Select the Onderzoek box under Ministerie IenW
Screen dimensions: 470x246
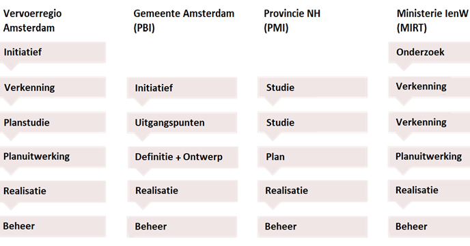(x=429, y=52)
